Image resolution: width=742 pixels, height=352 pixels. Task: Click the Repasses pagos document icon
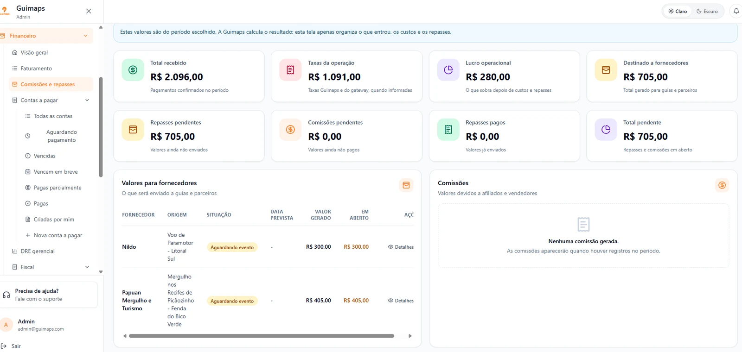point(448,130)
